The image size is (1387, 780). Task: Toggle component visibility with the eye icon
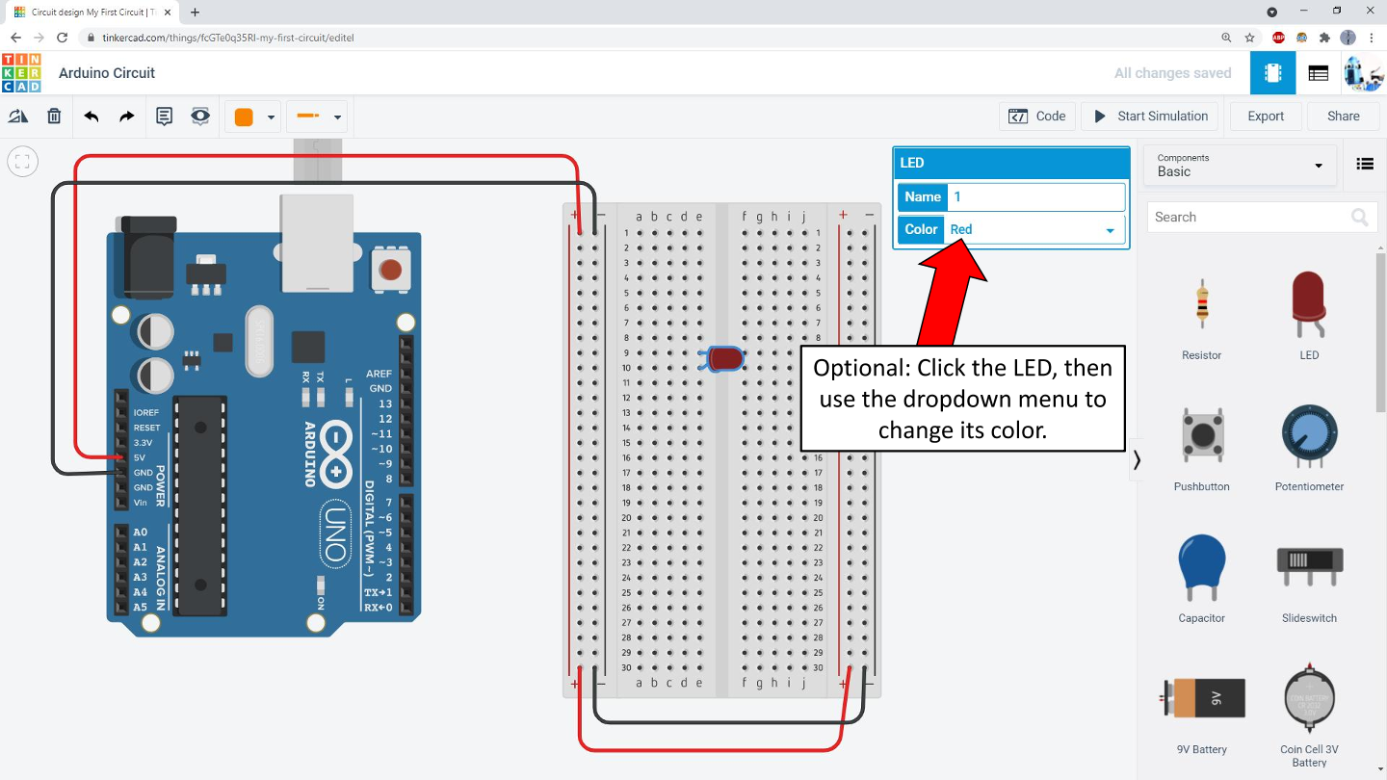[x=199, y=116]
